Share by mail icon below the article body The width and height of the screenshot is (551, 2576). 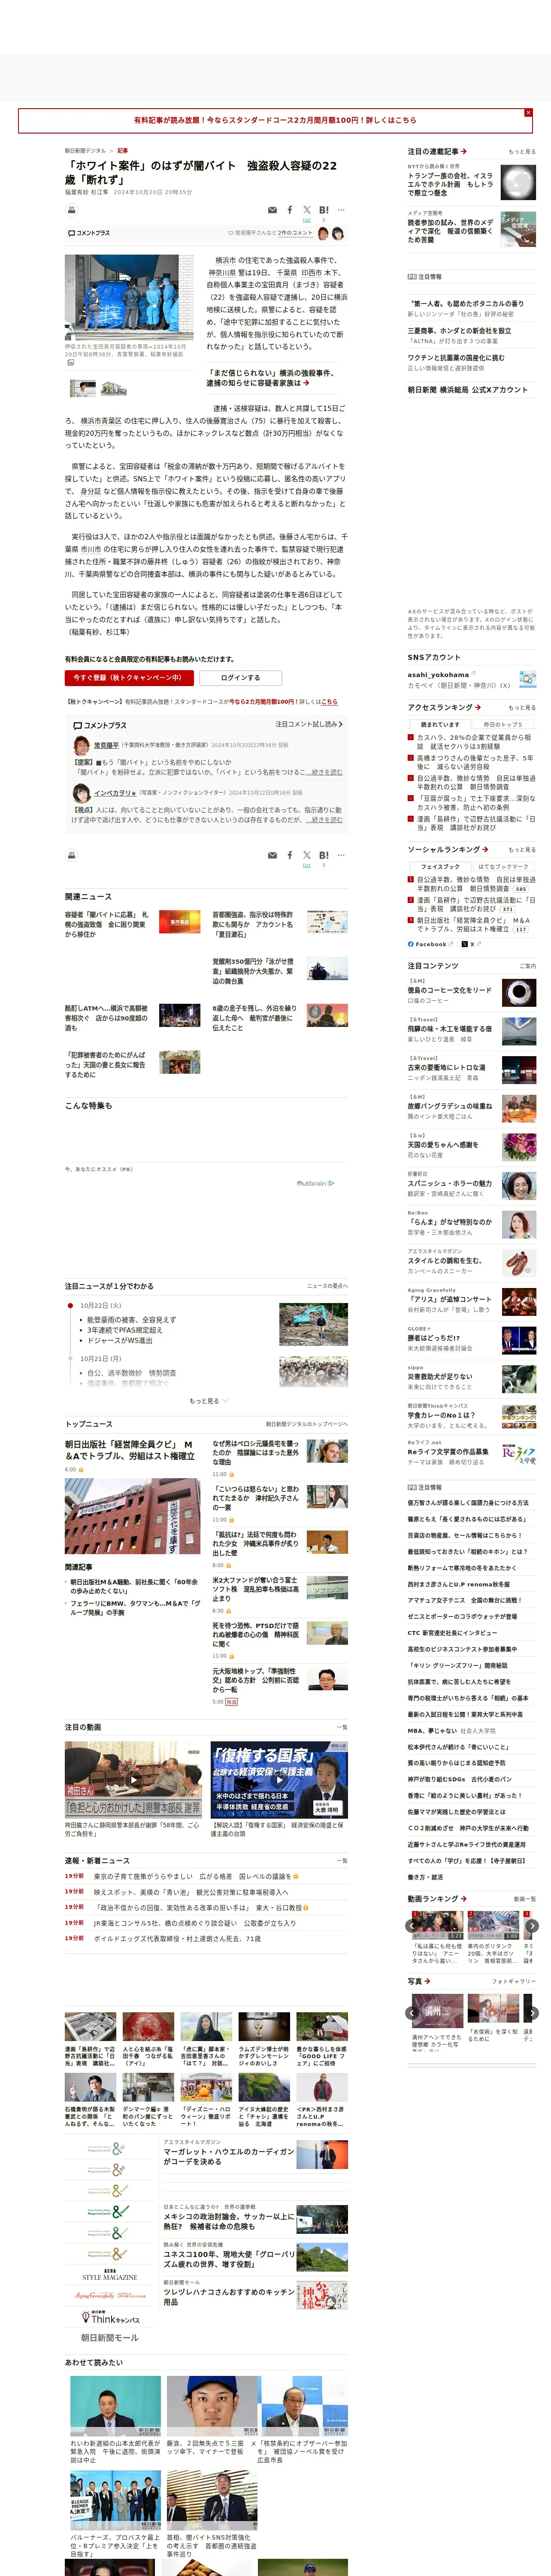(273, 855)
